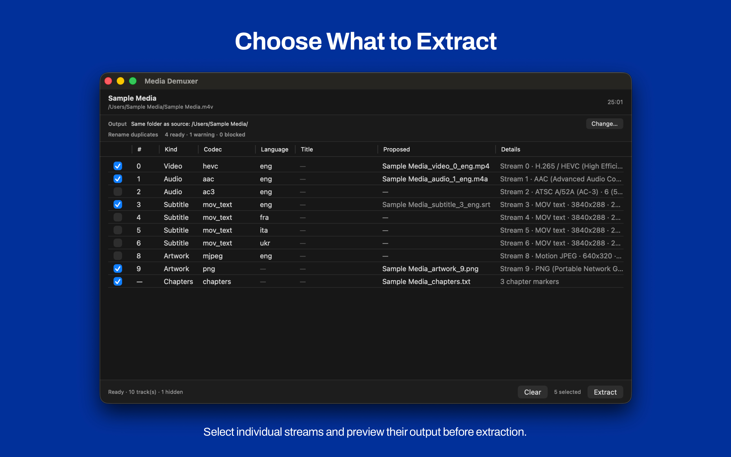Click the Rename duplicates label
Screen dimensions: 731x457
[x=133, y=135]
